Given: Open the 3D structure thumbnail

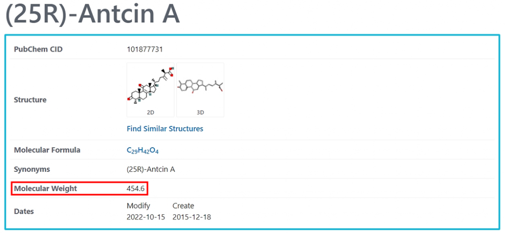Looking at the screenshot, I should [x=200, y=90].
